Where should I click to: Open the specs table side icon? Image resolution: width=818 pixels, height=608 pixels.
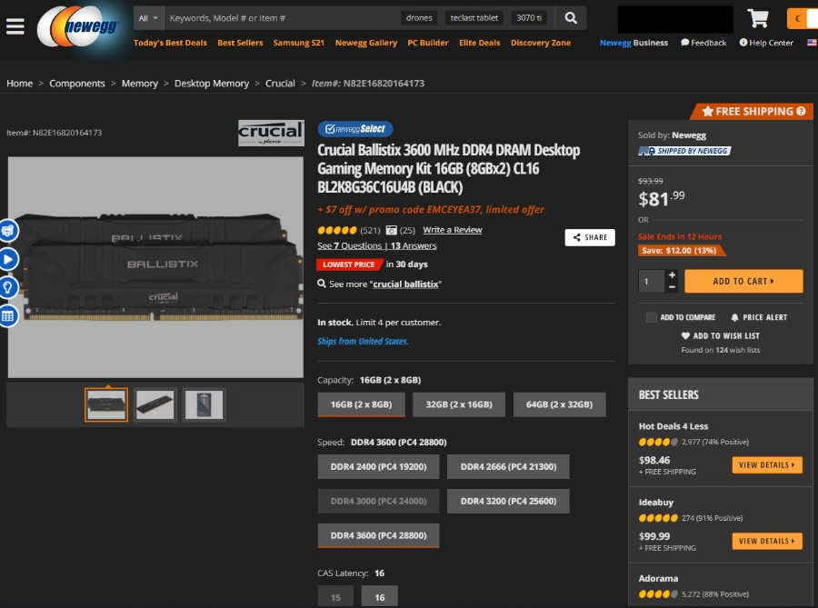8,315
